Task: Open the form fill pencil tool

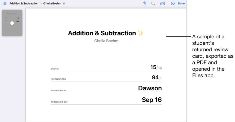Action: pyautogui.click(x=163, y=3)
